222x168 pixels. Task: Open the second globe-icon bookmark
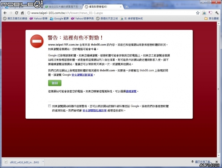click(x=107, y=18)
